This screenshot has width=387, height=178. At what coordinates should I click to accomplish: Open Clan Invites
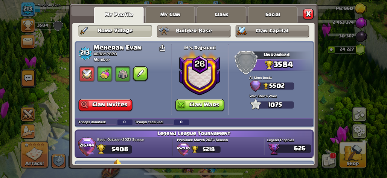(105, 105)
